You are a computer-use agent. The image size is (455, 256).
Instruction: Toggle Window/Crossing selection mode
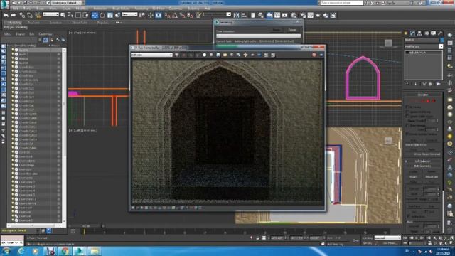coord(85,15)
